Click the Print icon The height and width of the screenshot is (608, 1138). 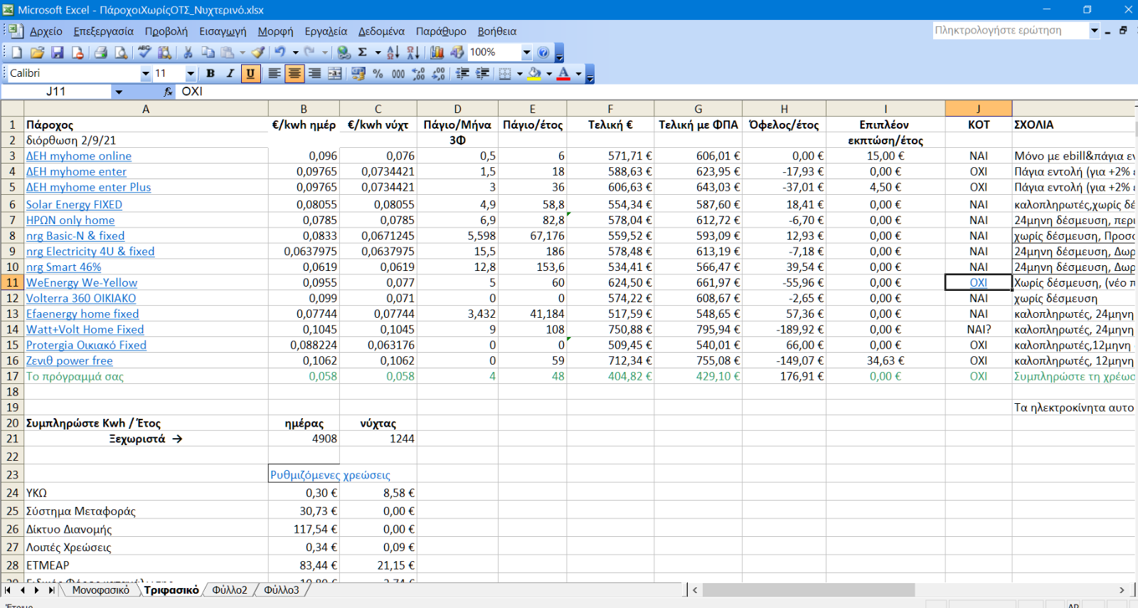(x=101, y=53)
